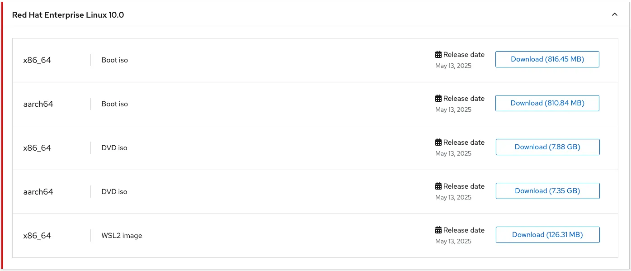Viewport: 631px width, 271px height.
Task: Click calendar icon in x86_64 DVD iso row
Action: tap(438, 143)
